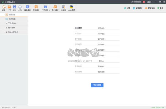Screen dimensions: 166x109
Task: Click the version text in status bar
Action: [x=9, y=108]
